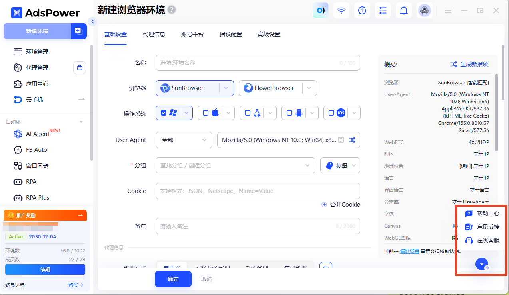This screenshot has height=295, width=509.
Task: Check the iOS operating system checkbox
Action: pos(331,113)
